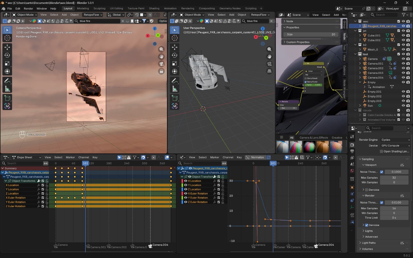
Task: Open the Render Engine Cycles dropdown
Action: click(395, 140)
